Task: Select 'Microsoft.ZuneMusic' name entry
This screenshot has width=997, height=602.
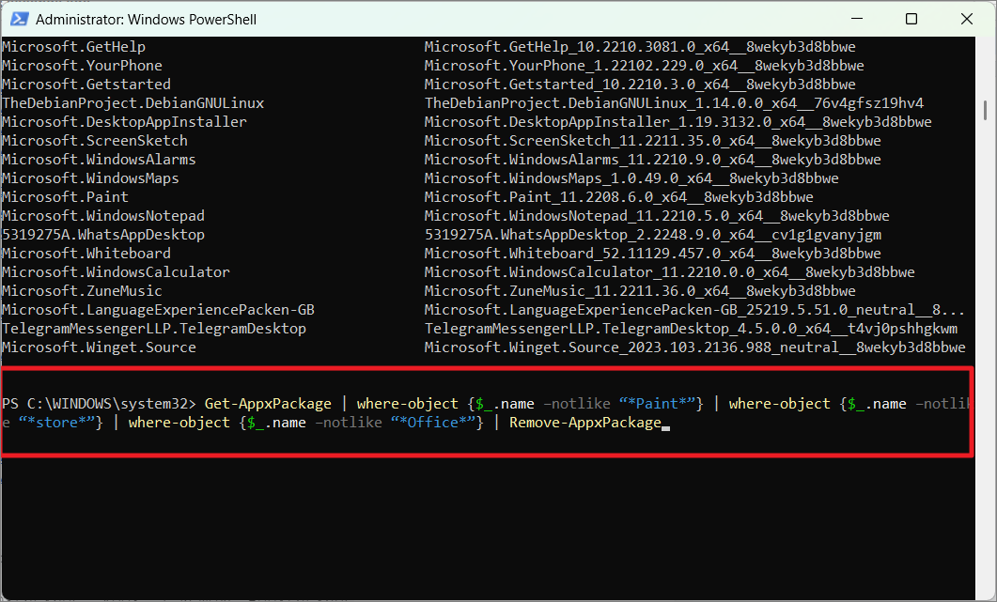Action: tap(82, 290)
